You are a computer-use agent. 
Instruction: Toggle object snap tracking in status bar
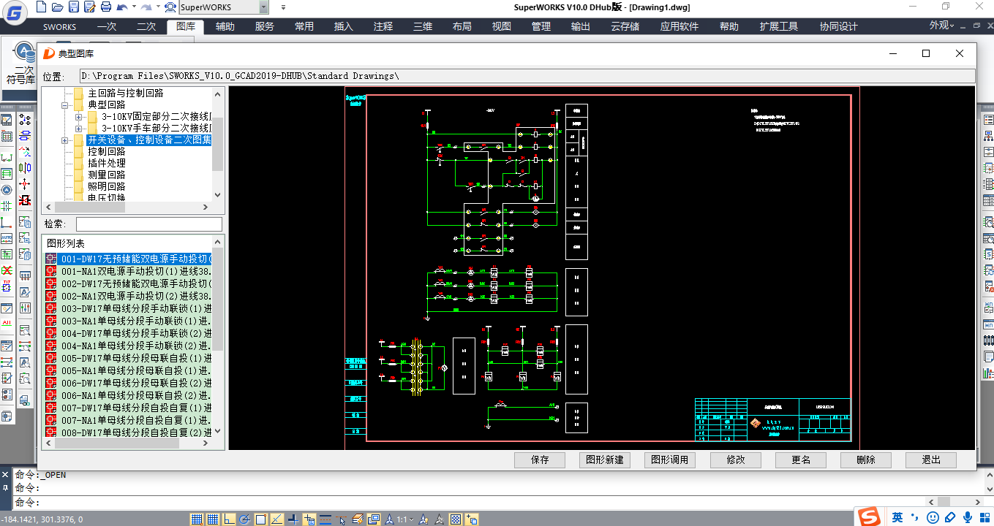click(x=277, y=519)
